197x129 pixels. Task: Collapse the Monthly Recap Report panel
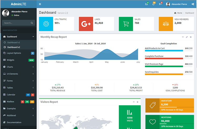pos(183,37)
